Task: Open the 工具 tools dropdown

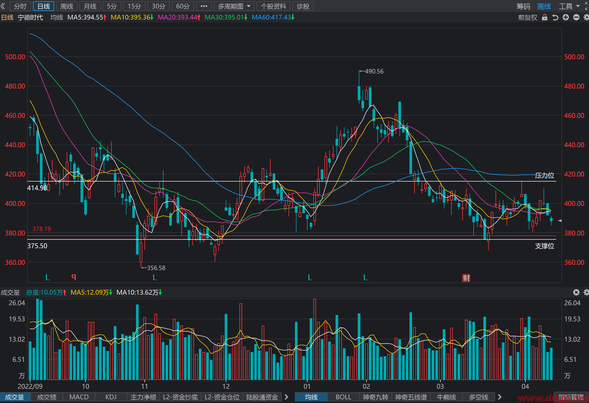Action: pyautogui.click(x=569, y=6)
